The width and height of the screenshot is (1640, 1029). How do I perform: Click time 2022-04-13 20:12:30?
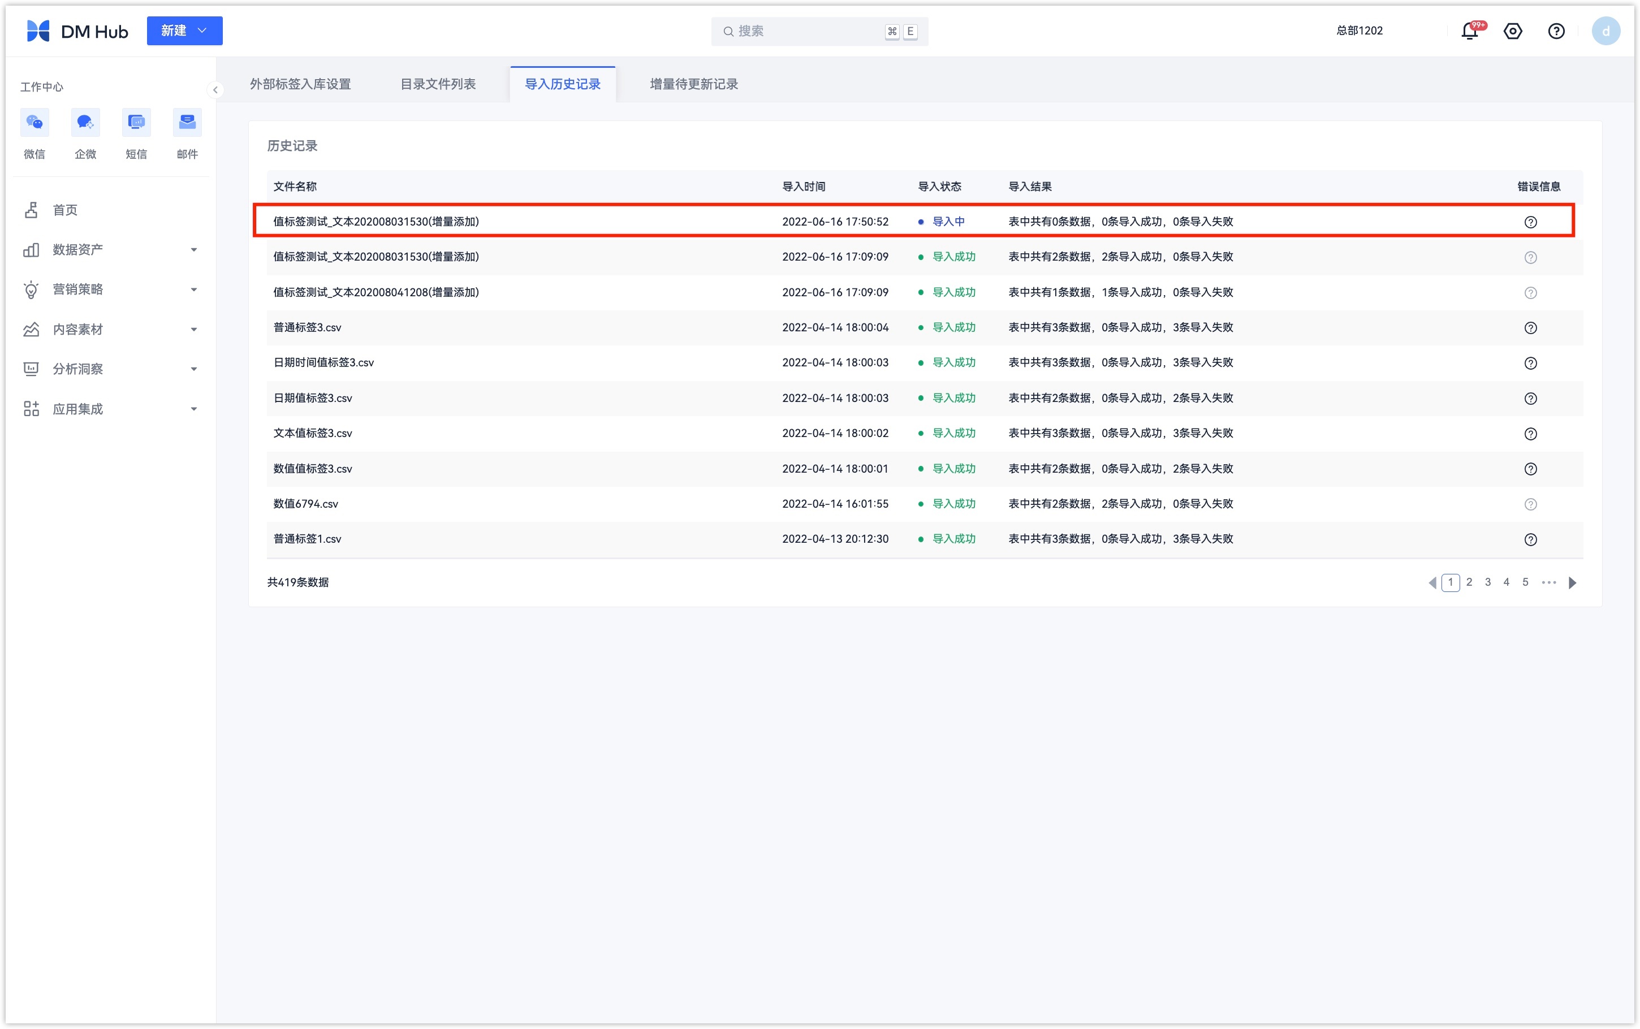835,538
